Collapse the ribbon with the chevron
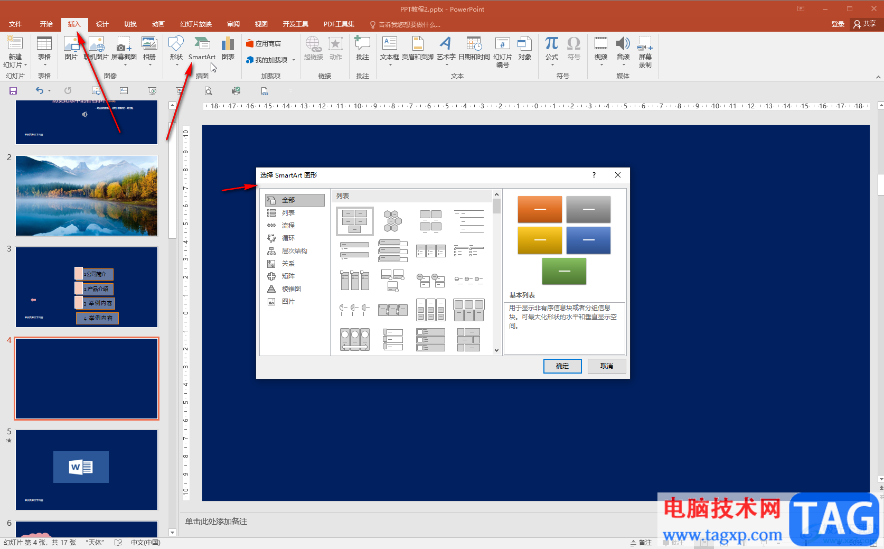 point(878,77)
